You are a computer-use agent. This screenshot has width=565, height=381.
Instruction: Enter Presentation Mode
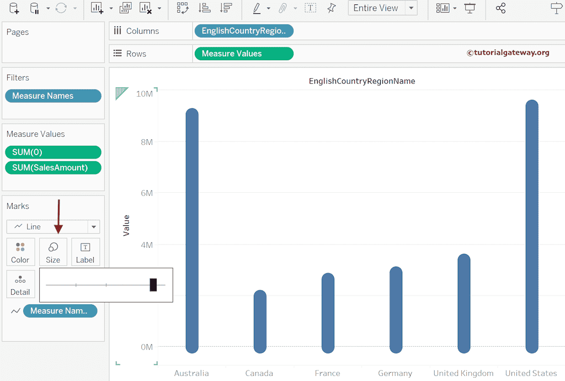(x=470, y=8)
